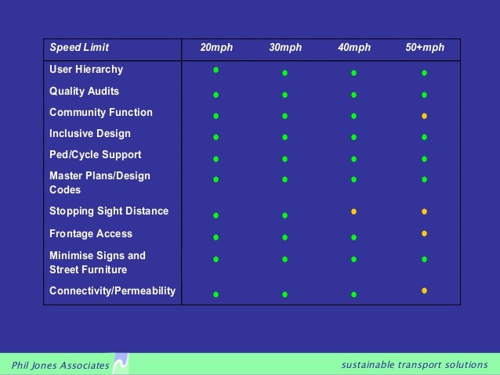Click green dot for Master Plans/Design Codes at 50+mph

[x=425, y=180]
